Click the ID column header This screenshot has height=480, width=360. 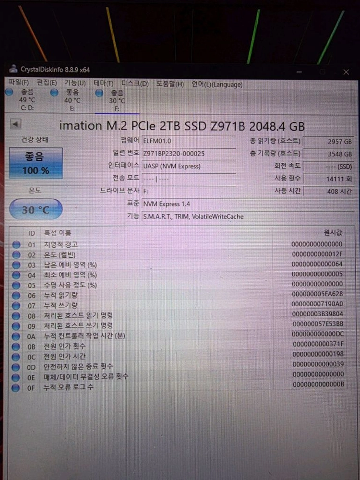tap(32, 233)
